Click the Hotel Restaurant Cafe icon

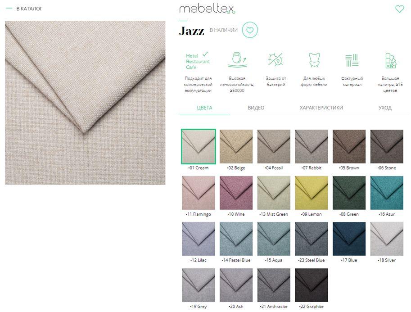tap(198, 61)
